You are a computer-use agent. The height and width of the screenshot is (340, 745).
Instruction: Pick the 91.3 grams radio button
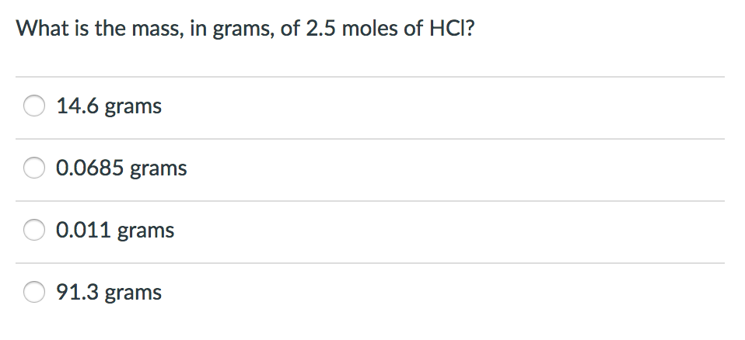pyautogui.click(x=34, y=292)
